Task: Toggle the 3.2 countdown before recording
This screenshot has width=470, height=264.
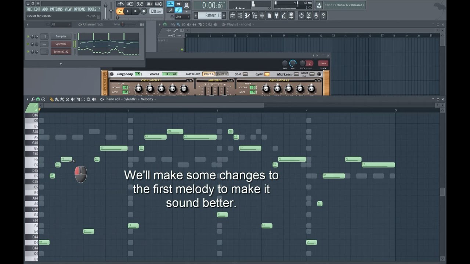Action: pyautogui.click(x=140, y=4)
